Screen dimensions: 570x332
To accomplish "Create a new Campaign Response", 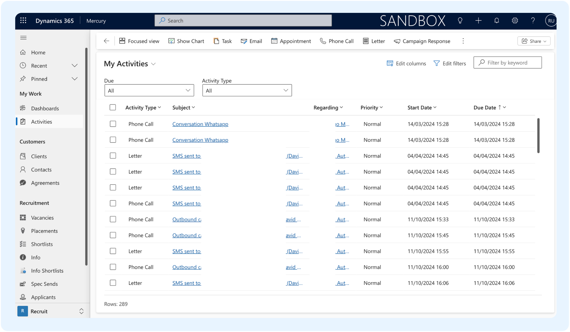I will click(422, 41).
